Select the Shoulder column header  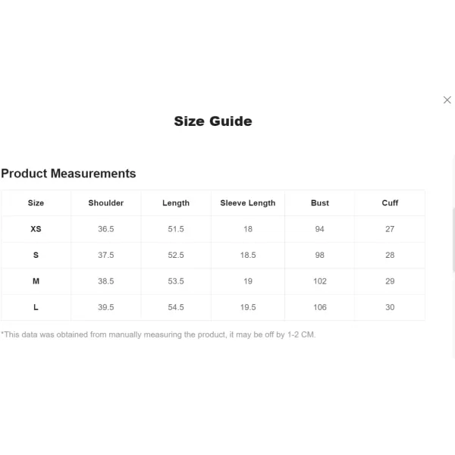[x=105, y=203]
